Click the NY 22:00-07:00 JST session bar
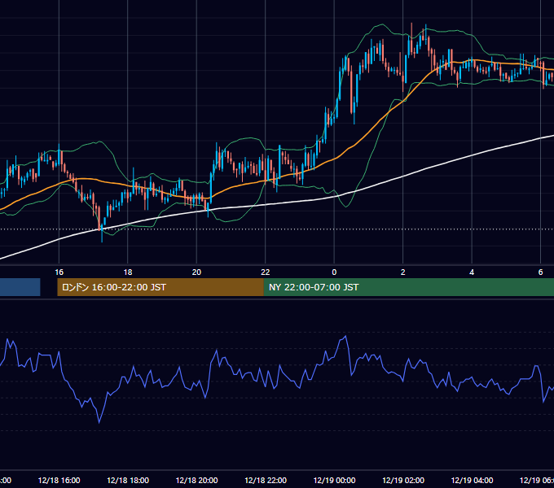 coord(409,287)
